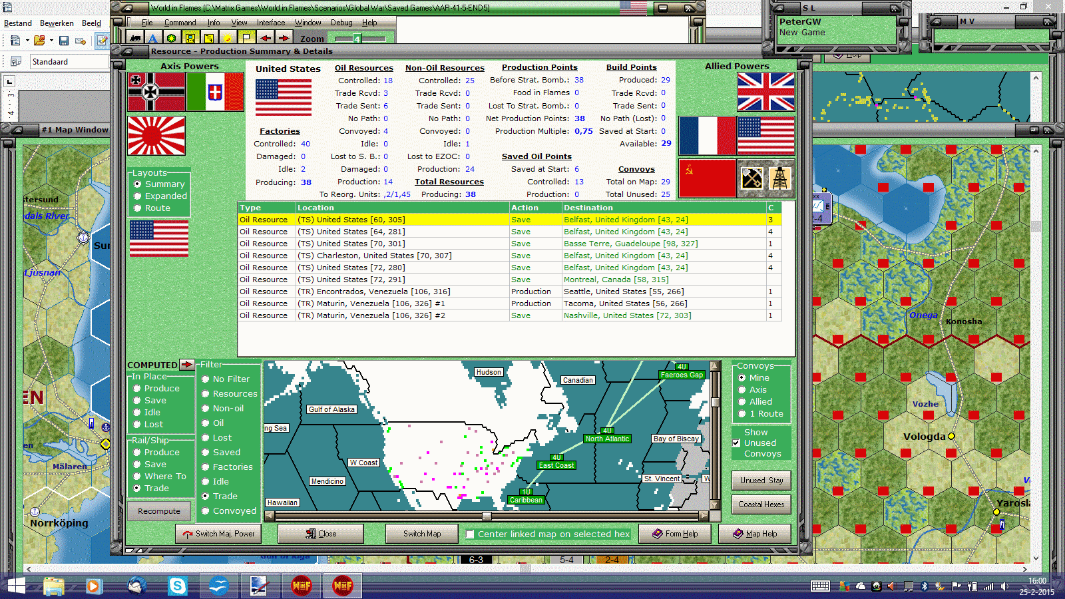This screenshot has height=599, width=1065.
Task: Click the red left arrow toolbar icon
Action: pos(265,39)
